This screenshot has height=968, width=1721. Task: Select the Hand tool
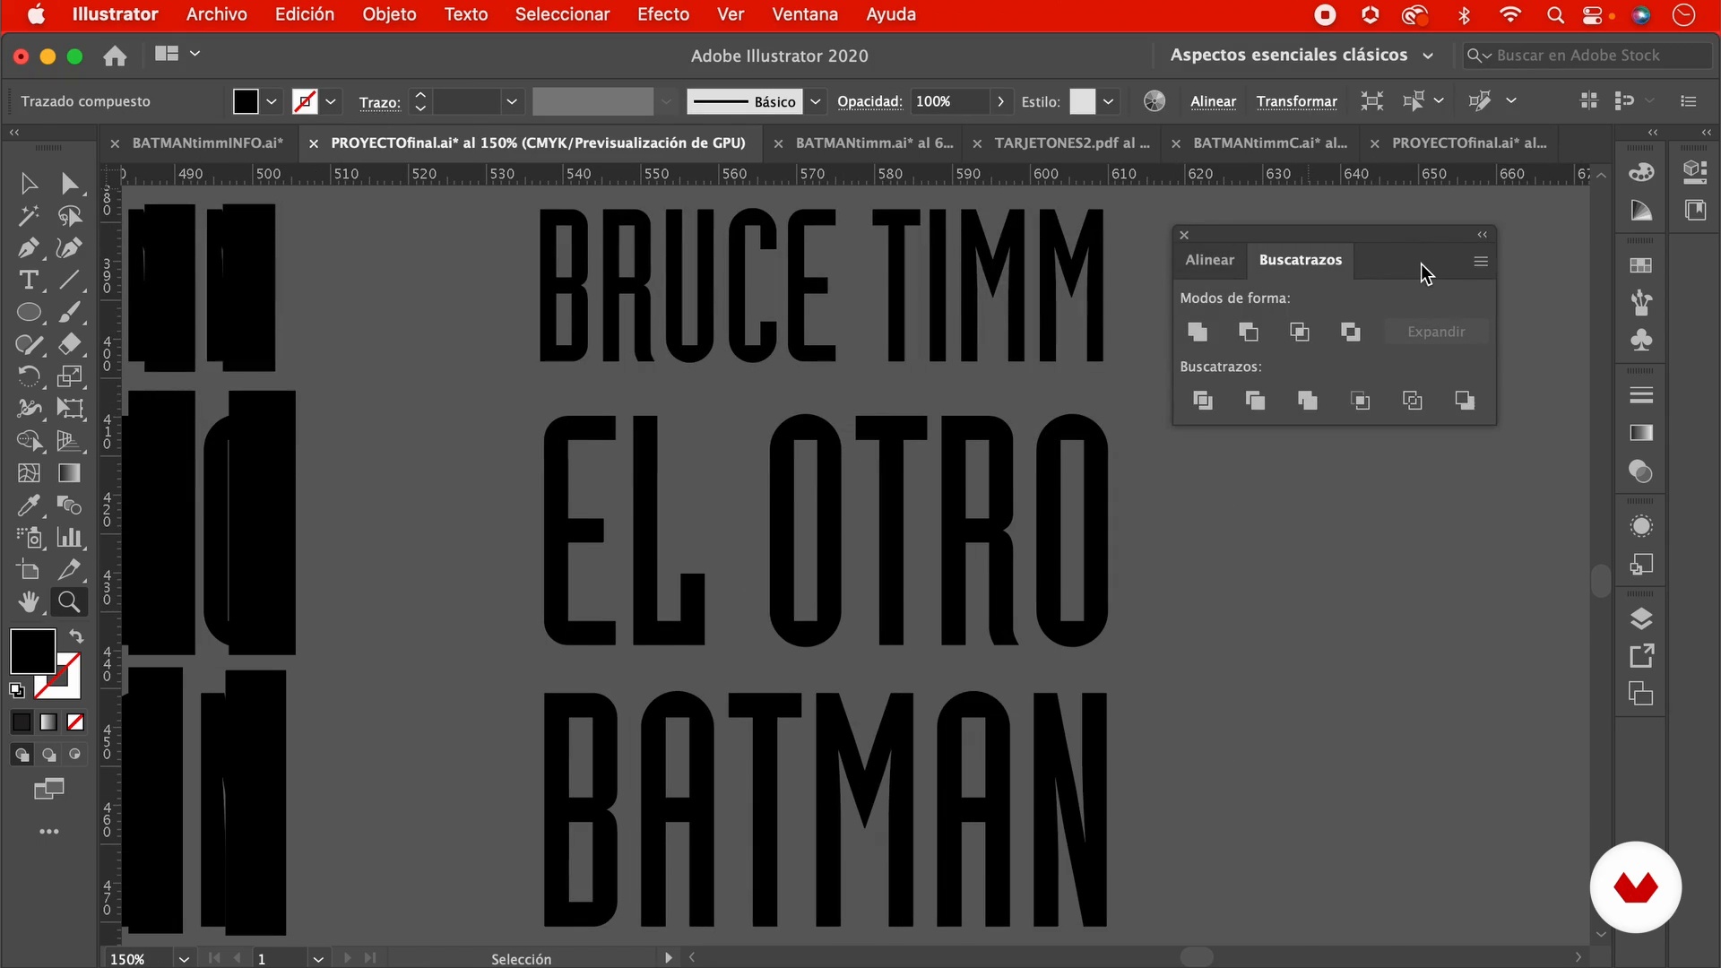point(29,602)
